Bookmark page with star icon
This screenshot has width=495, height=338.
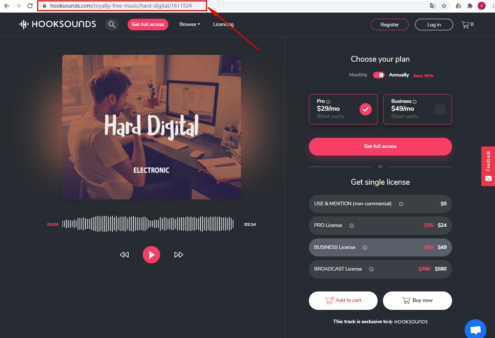click(444, 6)
